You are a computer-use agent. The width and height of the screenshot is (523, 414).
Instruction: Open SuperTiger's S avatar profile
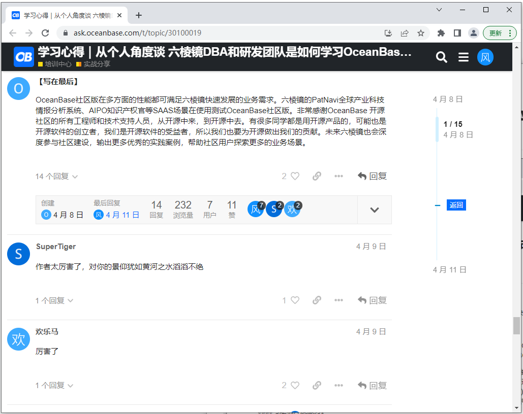[19, 254]
